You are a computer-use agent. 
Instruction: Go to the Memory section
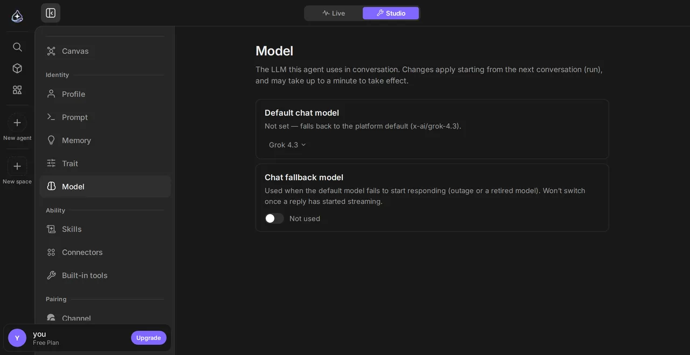pyautogui.click(x=105, y=140)
